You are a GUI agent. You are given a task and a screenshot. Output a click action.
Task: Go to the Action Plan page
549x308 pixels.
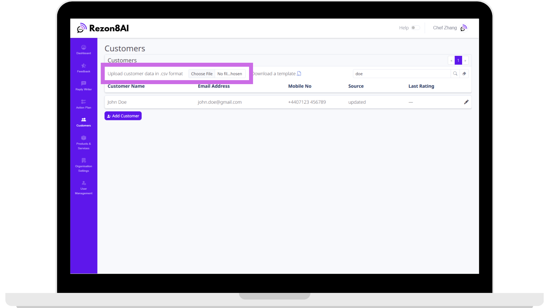click(83, 104)
